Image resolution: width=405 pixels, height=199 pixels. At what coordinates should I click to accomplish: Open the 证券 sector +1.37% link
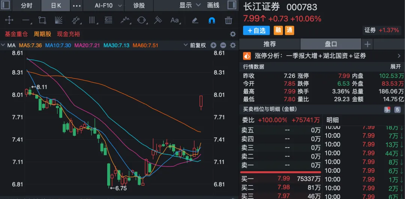click(381, 30)
